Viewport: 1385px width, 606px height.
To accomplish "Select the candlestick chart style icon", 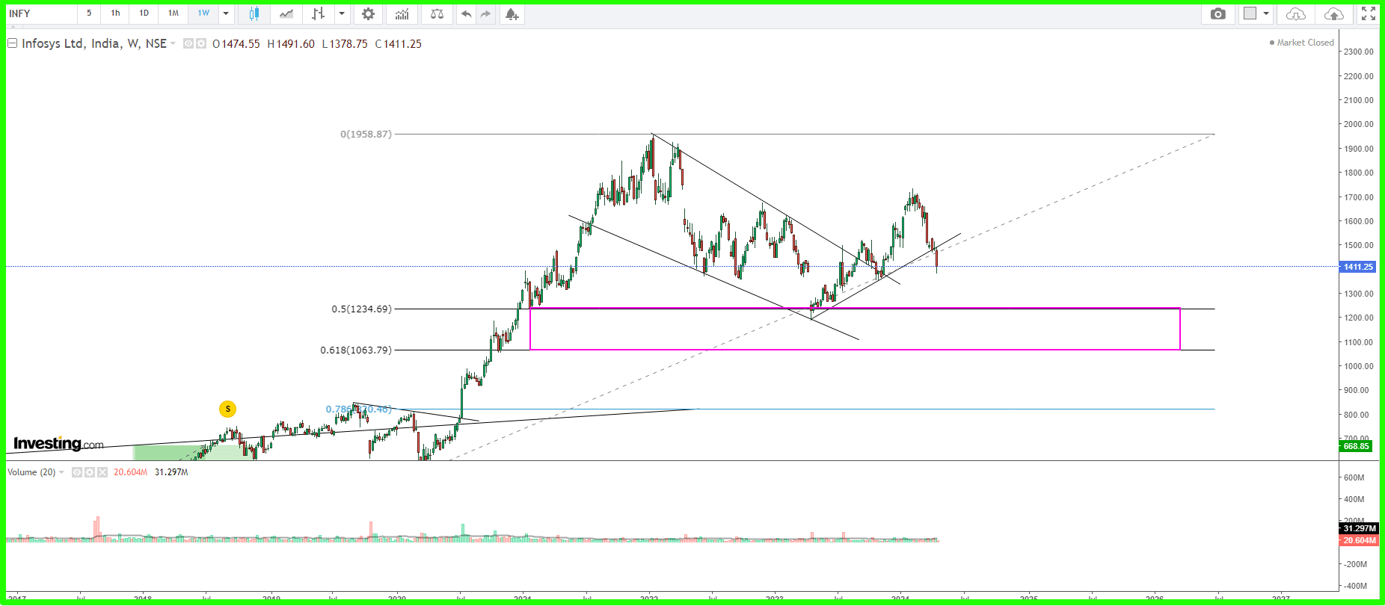I will [254, 13].
